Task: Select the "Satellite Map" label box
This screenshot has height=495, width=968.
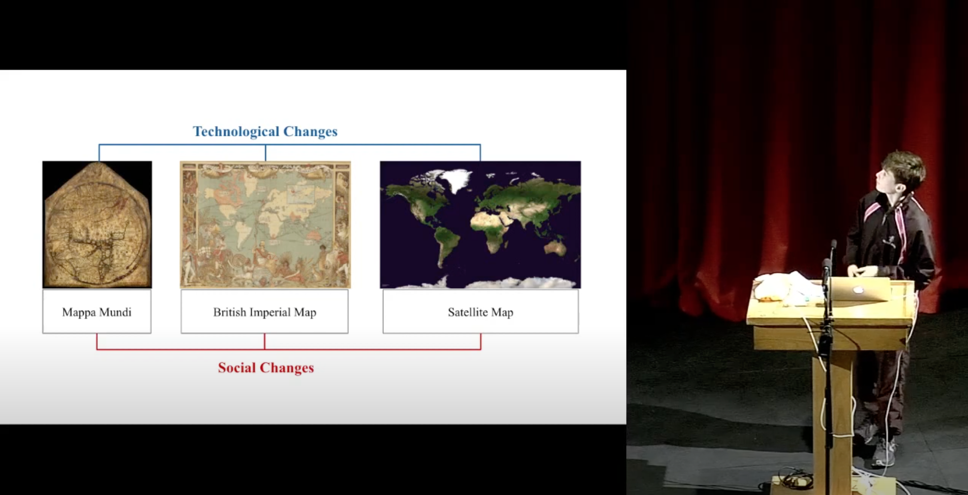Action: [481, 311]
